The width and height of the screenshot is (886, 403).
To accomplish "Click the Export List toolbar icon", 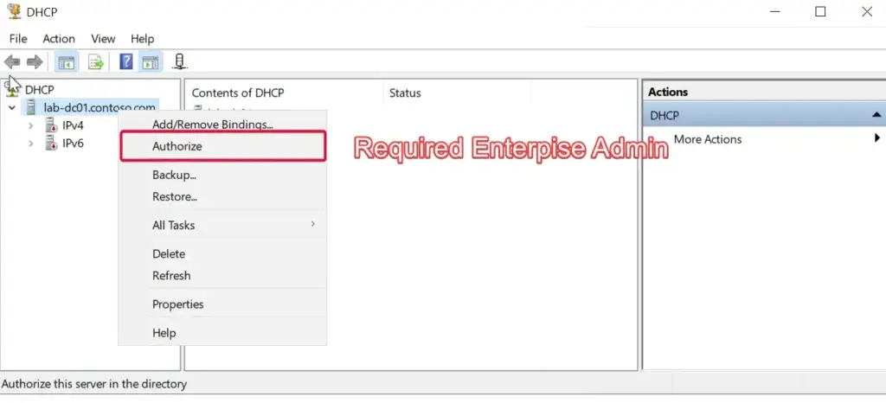I will coord(95,61).
